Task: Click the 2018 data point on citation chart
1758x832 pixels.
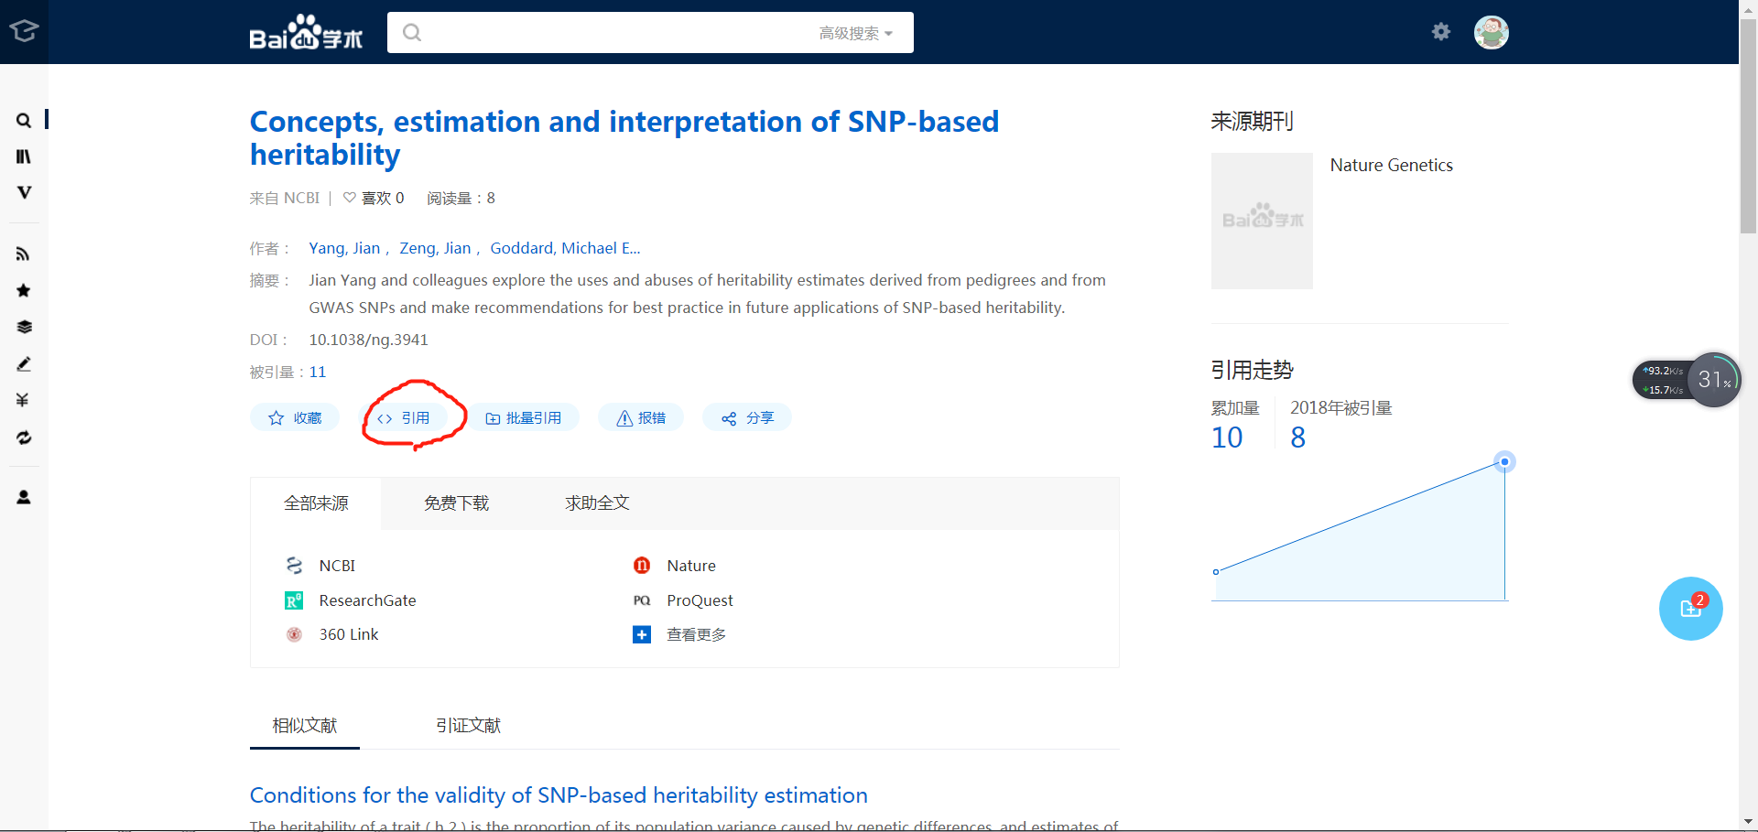Action: [1503, 461]
